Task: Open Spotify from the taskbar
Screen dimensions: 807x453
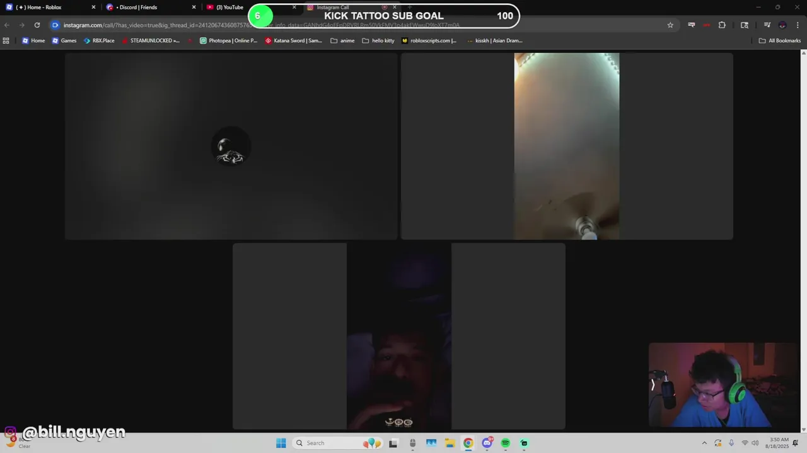Action: click(505, 443)
